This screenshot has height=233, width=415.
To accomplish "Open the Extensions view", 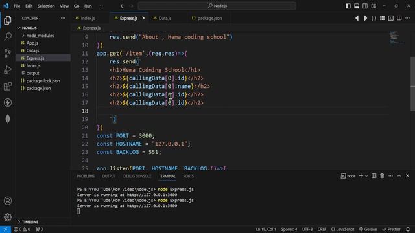I will [x=8, y=86].
